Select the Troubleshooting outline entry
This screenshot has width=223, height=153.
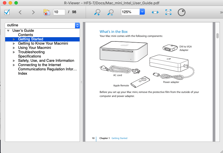coord(31,52)
